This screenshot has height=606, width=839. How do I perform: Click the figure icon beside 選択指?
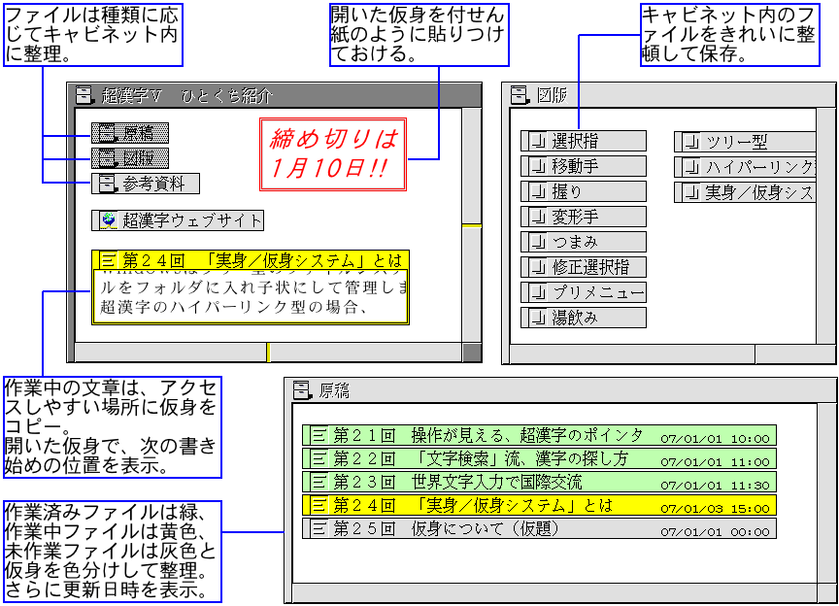point(537,142)
